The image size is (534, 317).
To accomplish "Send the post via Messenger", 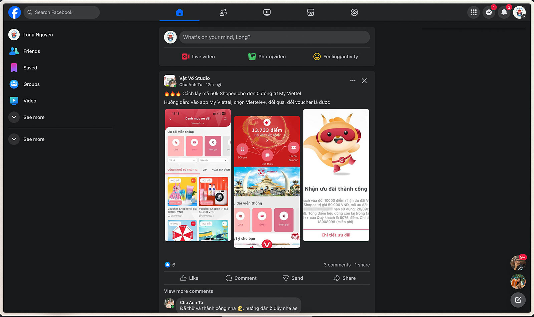I will coord(293,278).
